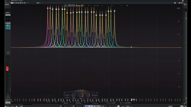Click the preset name field in plugin toolbar
Viewport: 191px width, 107px height.
click(33, 3)
